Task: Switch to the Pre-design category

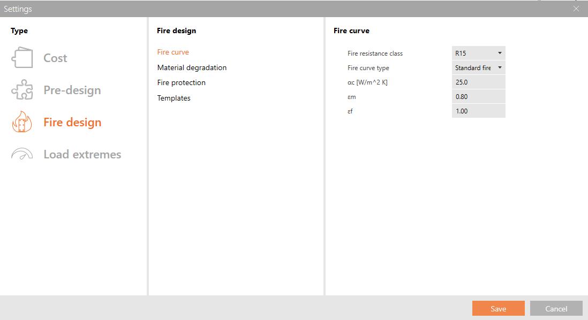Action: tap(71, 89)
